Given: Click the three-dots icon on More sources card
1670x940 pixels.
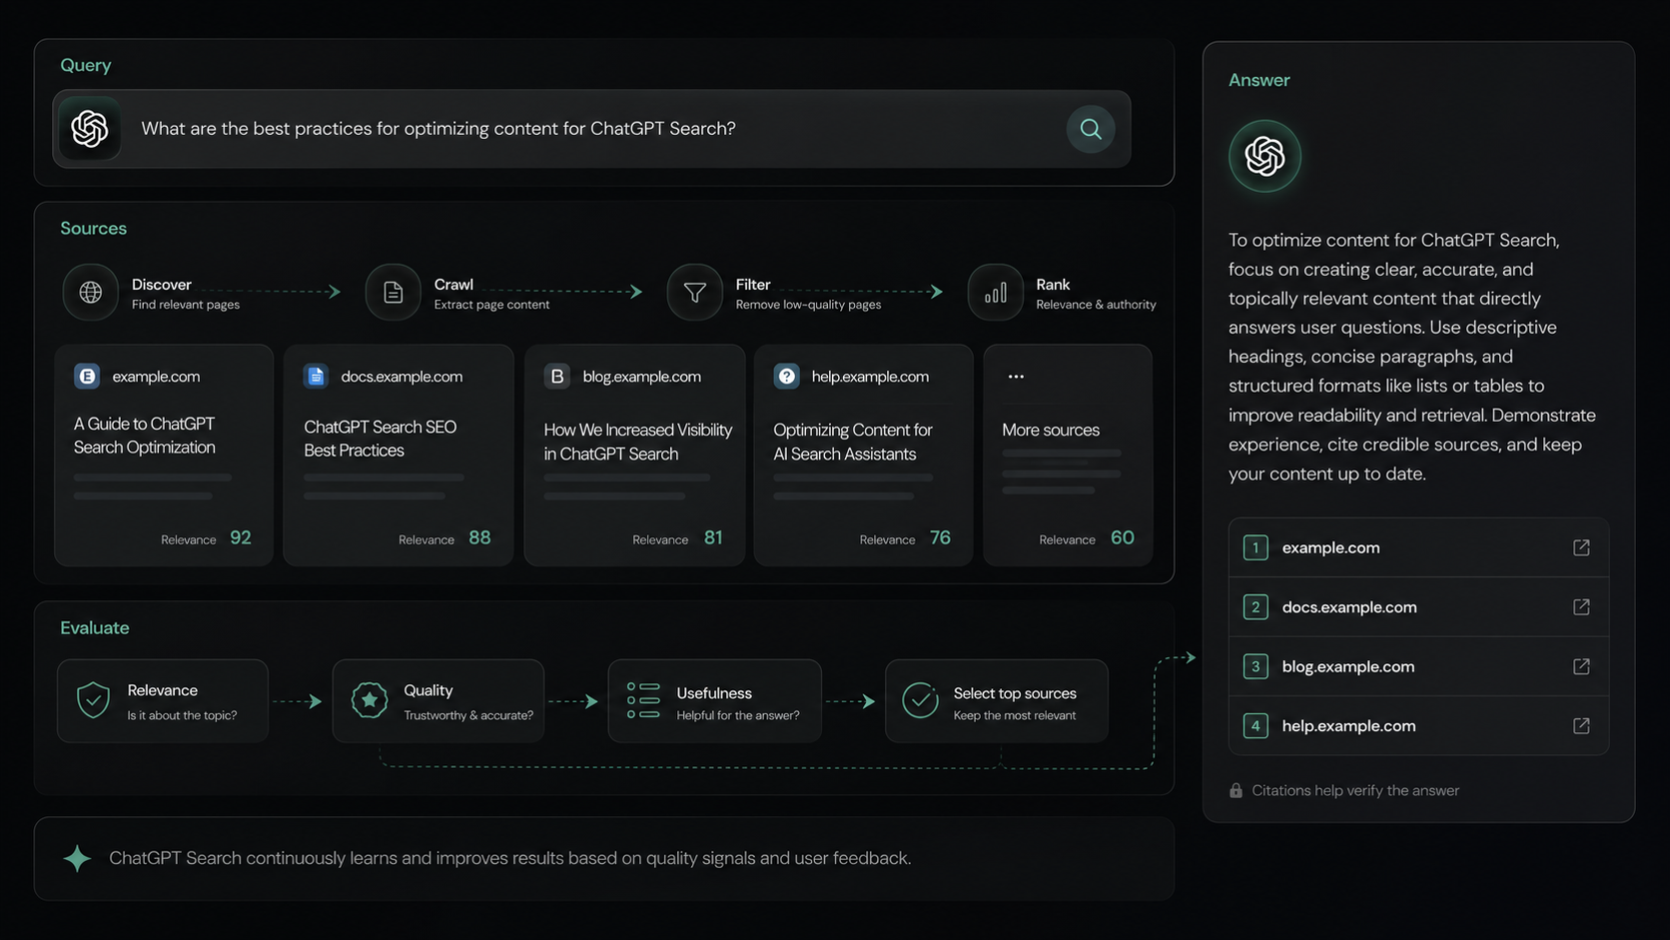Looking at the screenshot, I should coord(1016,377).
